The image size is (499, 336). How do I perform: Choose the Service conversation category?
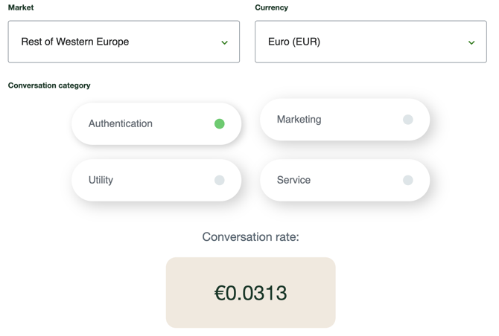click(x=344, y=180)
